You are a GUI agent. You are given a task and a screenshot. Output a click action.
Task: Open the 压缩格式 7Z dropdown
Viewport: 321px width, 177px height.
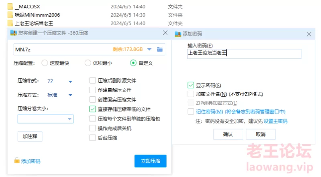pyautogui.click(x=70, y=82)
